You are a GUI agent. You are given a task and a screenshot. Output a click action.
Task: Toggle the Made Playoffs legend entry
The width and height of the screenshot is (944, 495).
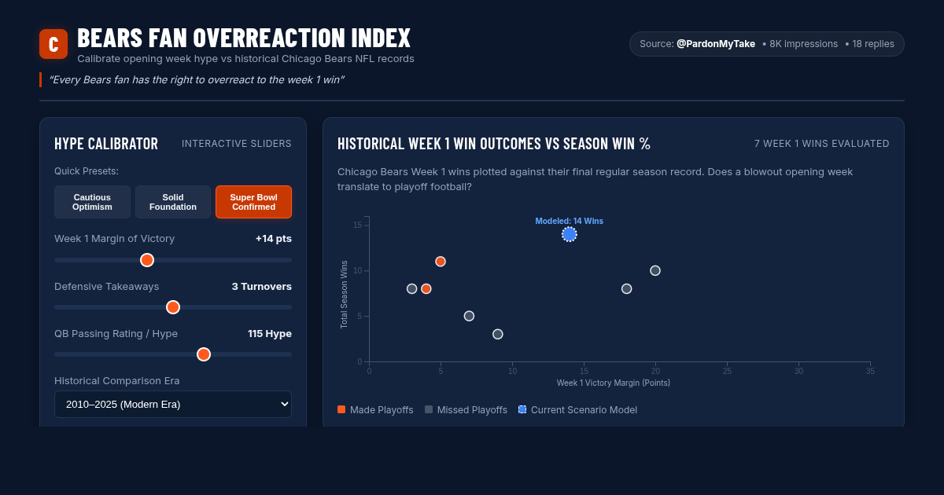pos(375,410)
